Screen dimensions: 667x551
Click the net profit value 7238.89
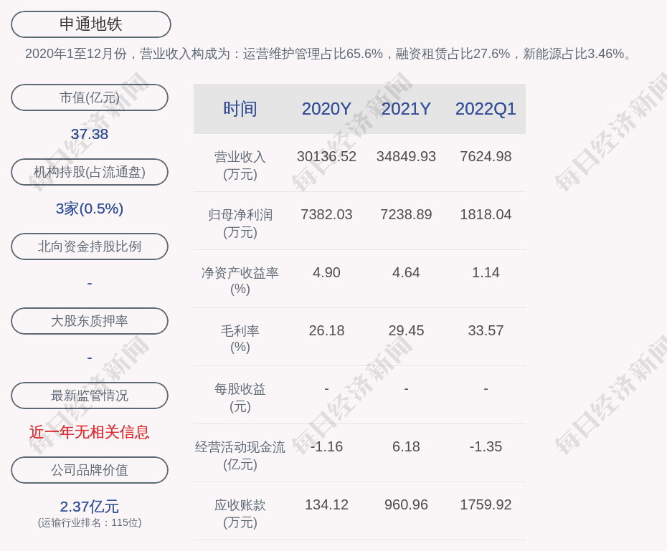(406, 214)
